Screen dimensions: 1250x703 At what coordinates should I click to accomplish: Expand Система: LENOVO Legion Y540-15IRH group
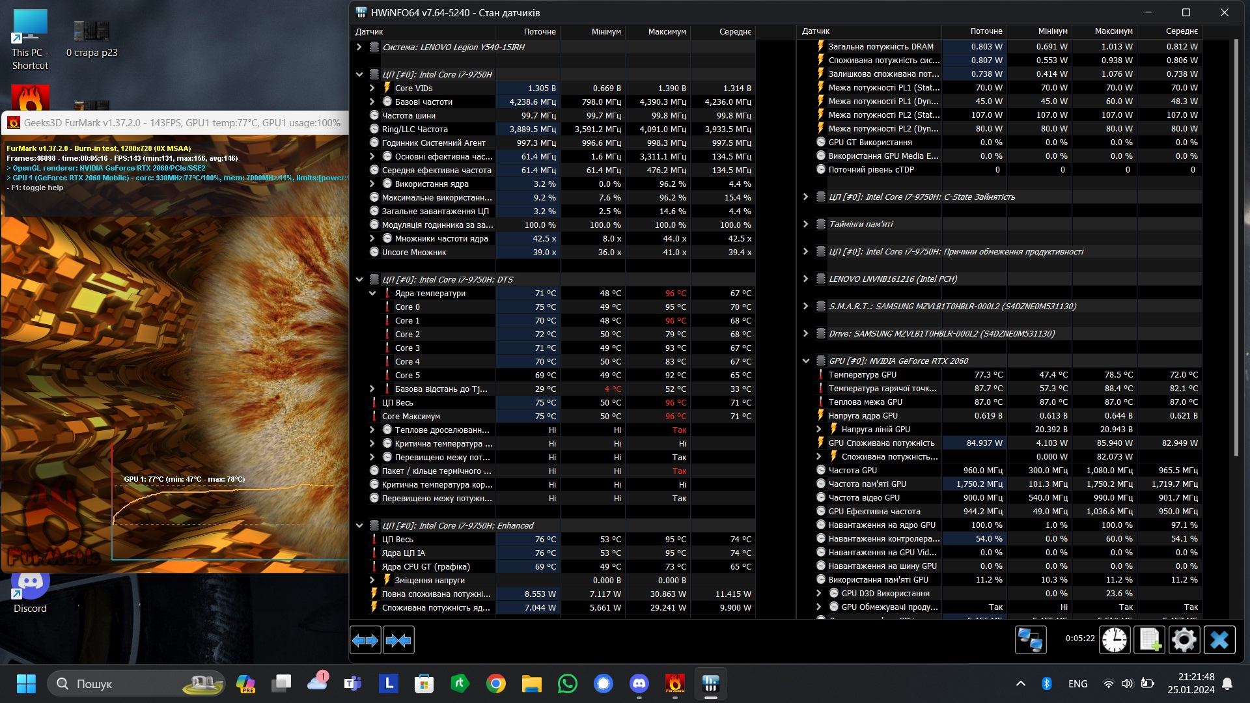pyautogui.click(x=359, y=47)
